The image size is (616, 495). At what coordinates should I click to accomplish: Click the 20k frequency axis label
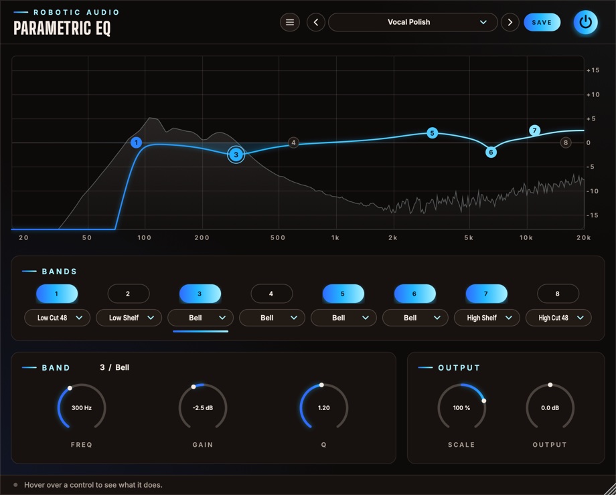click(x=584, y=237)
